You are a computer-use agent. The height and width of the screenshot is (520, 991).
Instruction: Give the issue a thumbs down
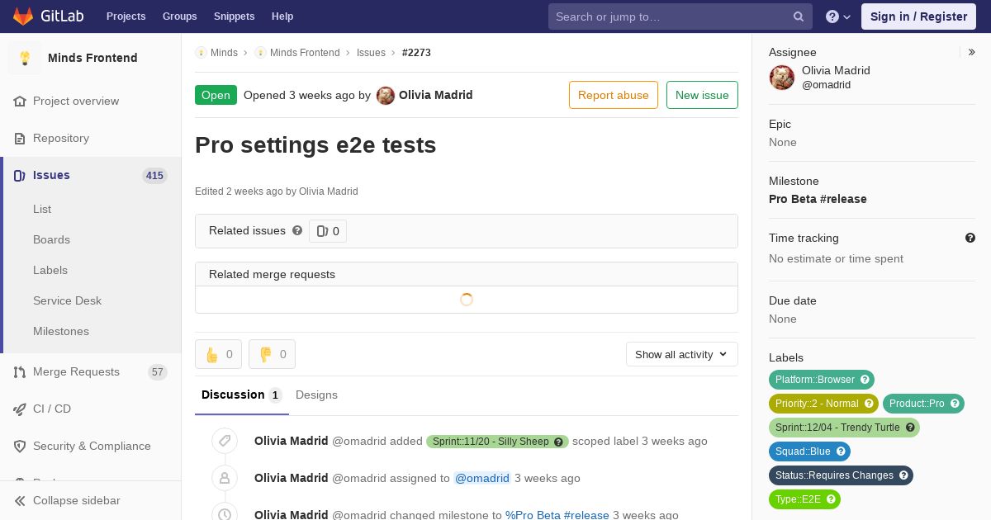[x=272, y=354]
